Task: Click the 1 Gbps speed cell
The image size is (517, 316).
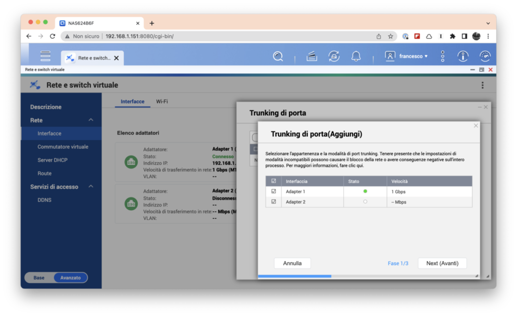Action: tap(429, 191)
